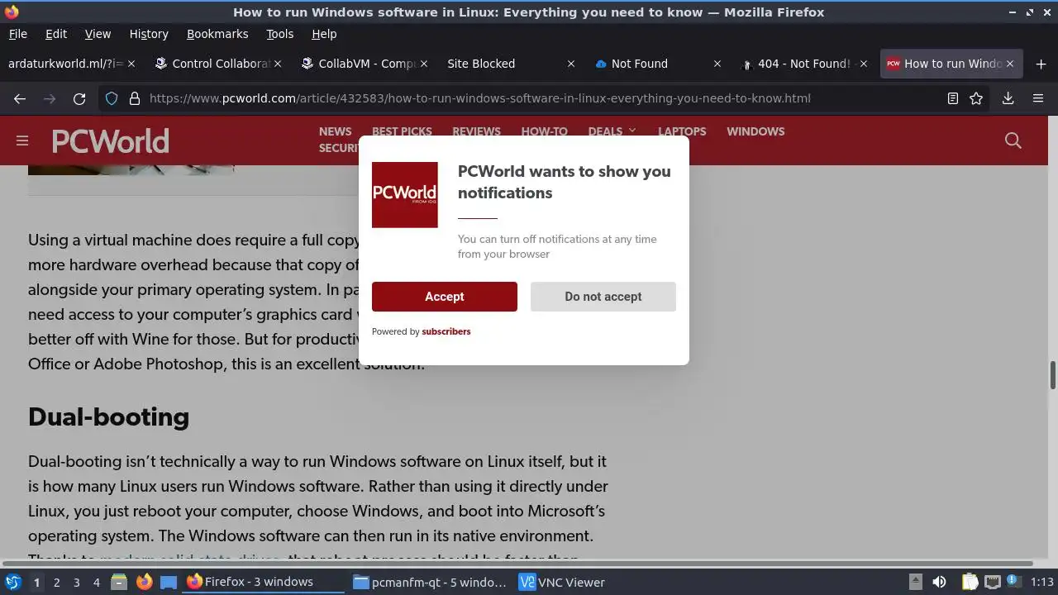
Task: Open the Firefox downloads panel
Action: pyautogui.click(x=1008, y=98)
